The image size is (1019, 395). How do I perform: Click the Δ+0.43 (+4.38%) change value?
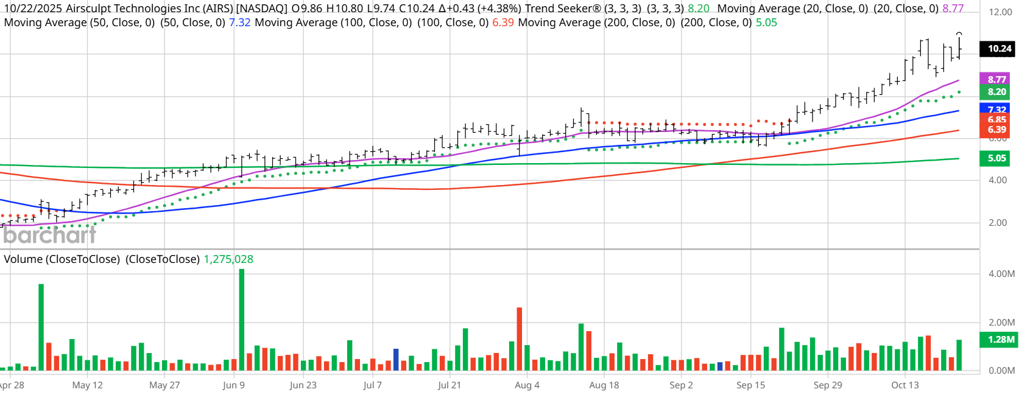(x=480, y=9)
